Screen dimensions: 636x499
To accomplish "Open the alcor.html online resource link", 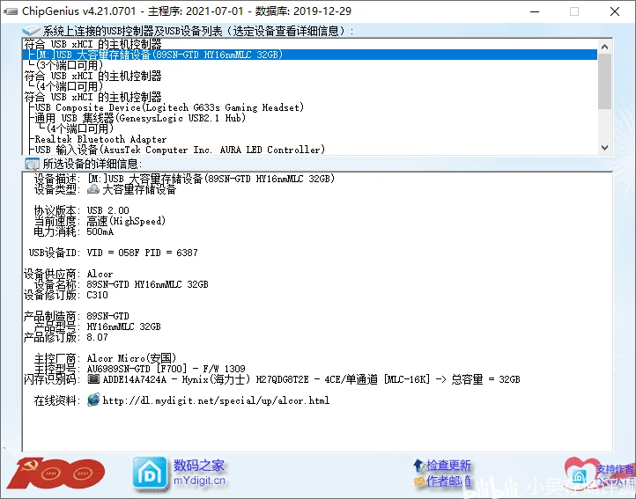I will 216,400.
